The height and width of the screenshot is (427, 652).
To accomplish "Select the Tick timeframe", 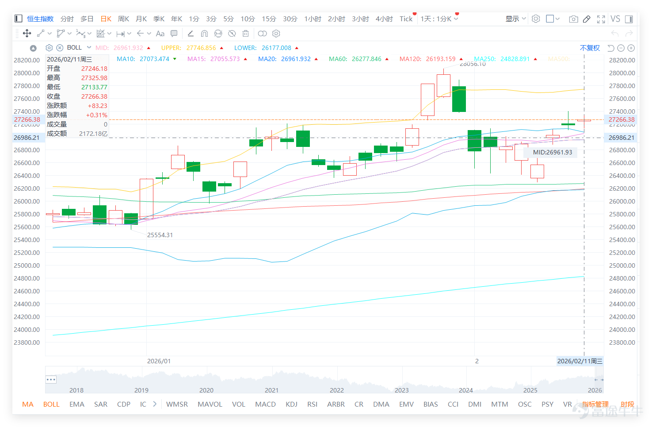I will (x=406, y=19).
